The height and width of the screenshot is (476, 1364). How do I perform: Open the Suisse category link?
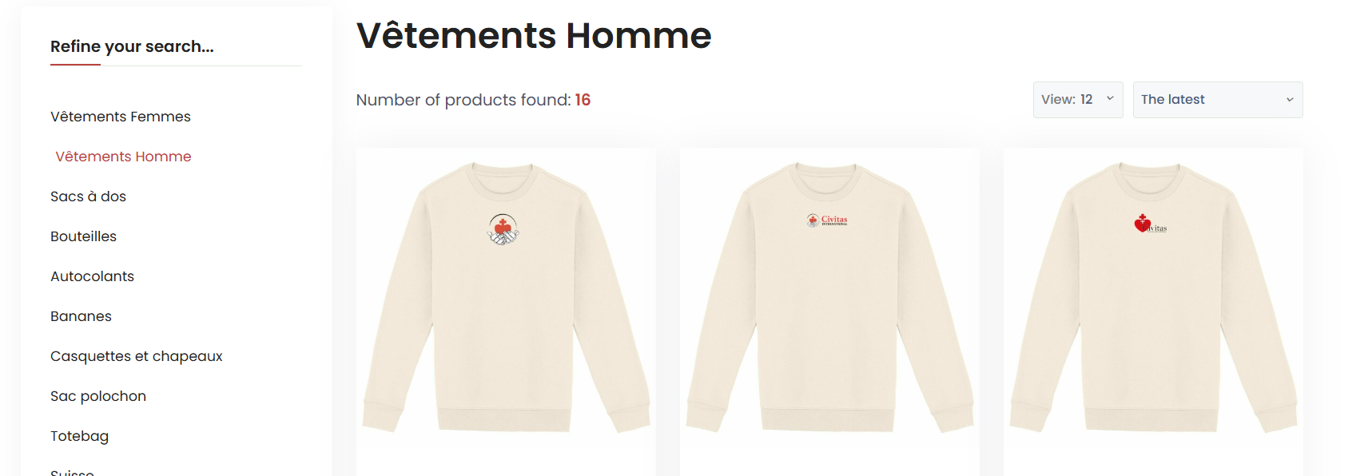pyautogui.click(x=72, y=472)
